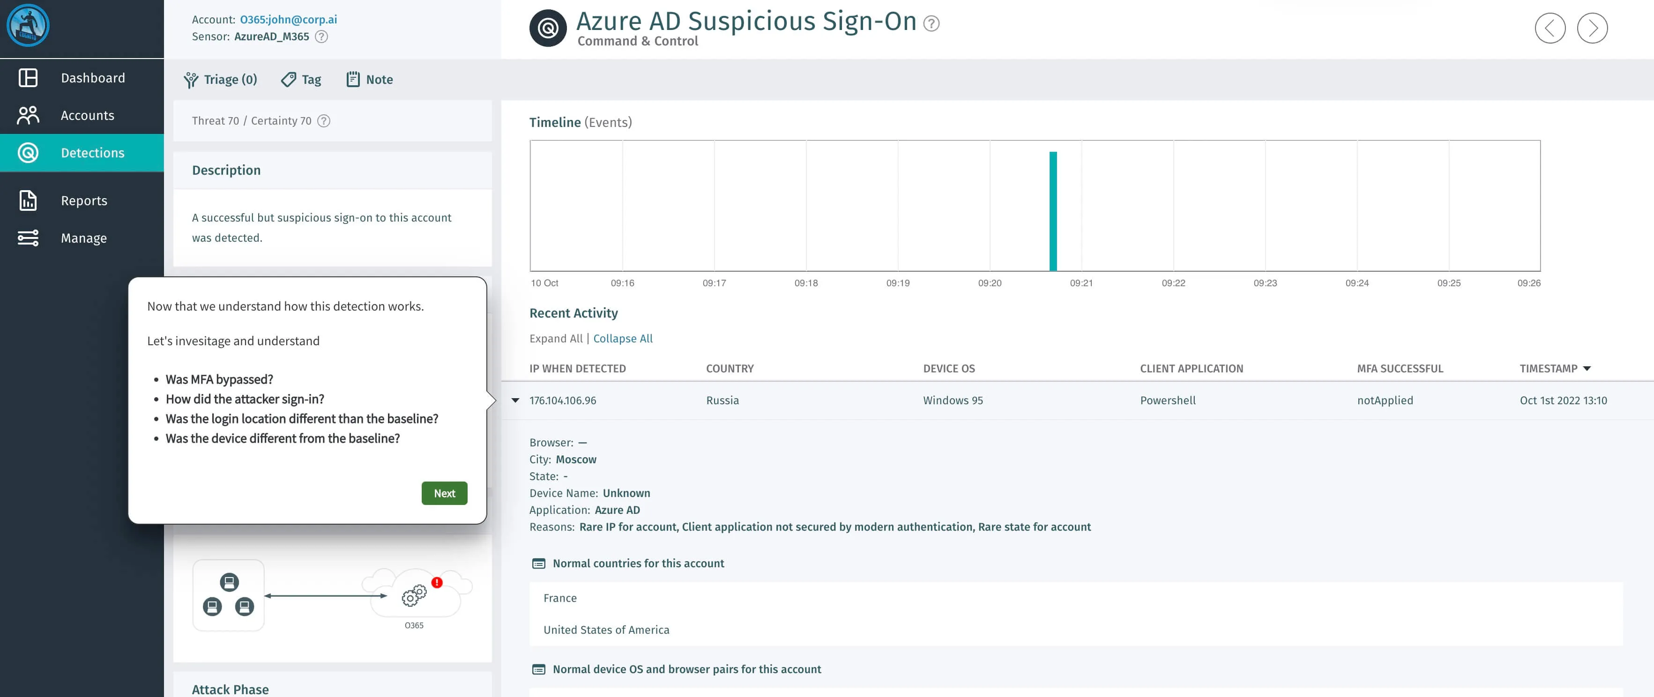
Task: Open Manage in the sidebar
Action: point(83,238)
